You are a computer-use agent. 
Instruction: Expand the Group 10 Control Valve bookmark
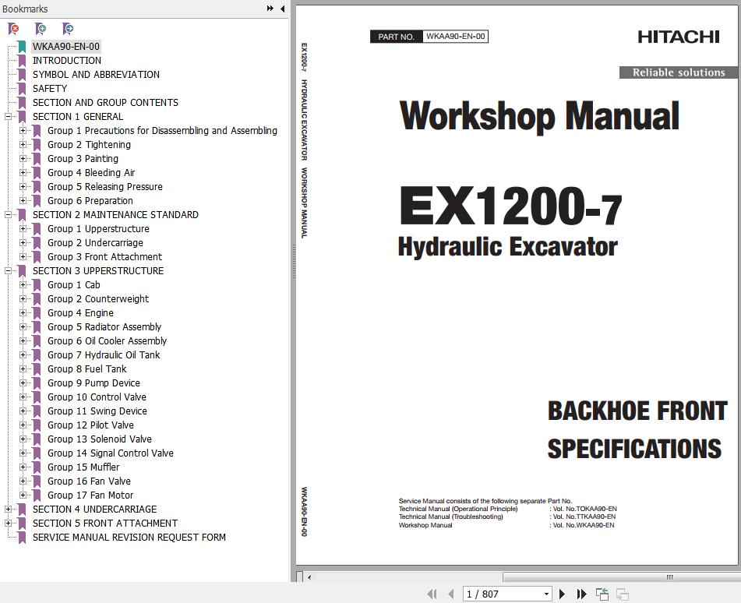pos(23,397)
